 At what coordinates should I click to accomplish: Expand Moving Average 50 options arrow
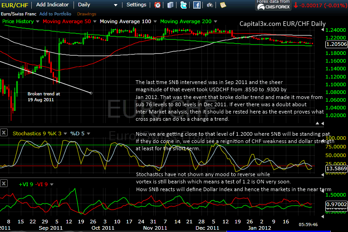click(95, 21)
